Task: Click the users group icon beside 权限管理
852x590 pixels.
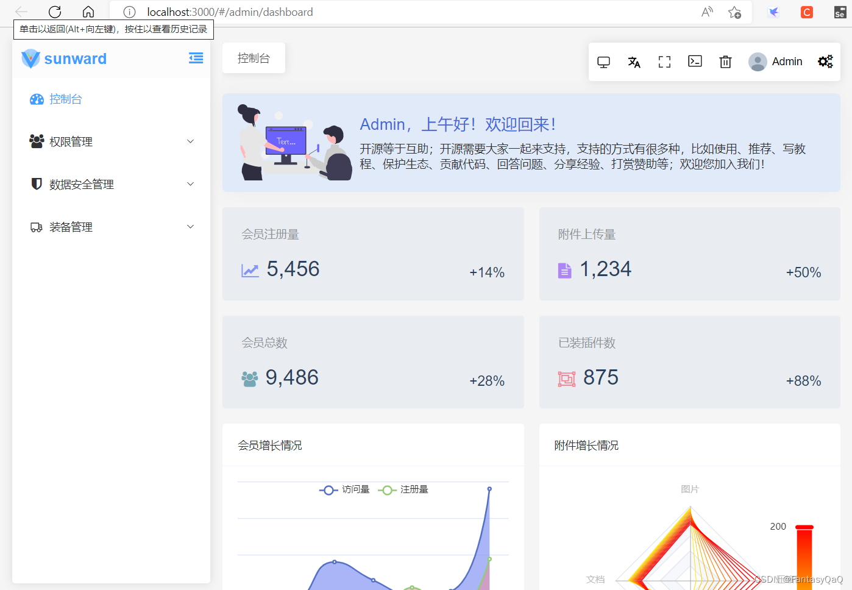Action: point(37,141)
